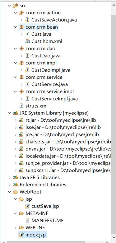Select the localedata.jar entry
Screen dimensions: 116x243
pyautogui.click(x=68, y=156)
